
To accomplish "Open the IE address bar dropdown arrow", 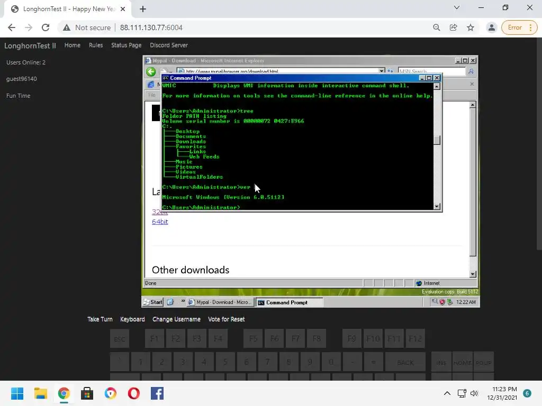I will pyautogui.click(x=381, y=71).
